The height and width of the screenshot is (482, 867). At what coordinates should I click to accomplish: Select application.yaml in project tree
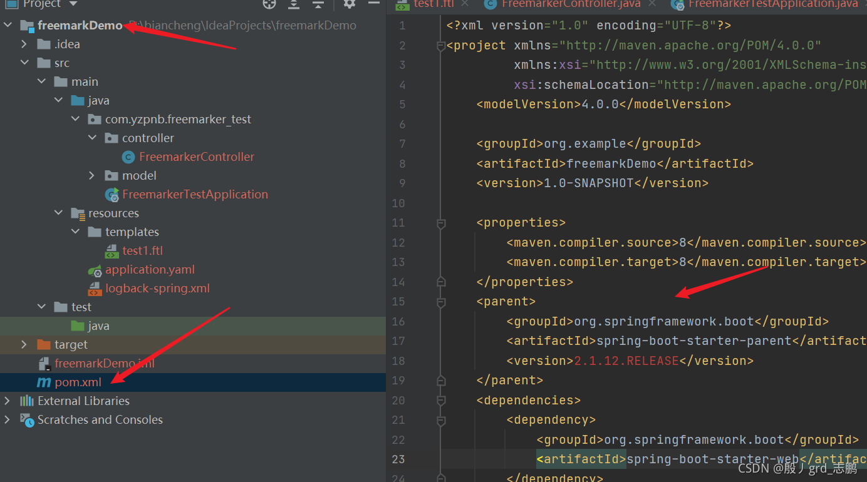(x=150, y=270)
